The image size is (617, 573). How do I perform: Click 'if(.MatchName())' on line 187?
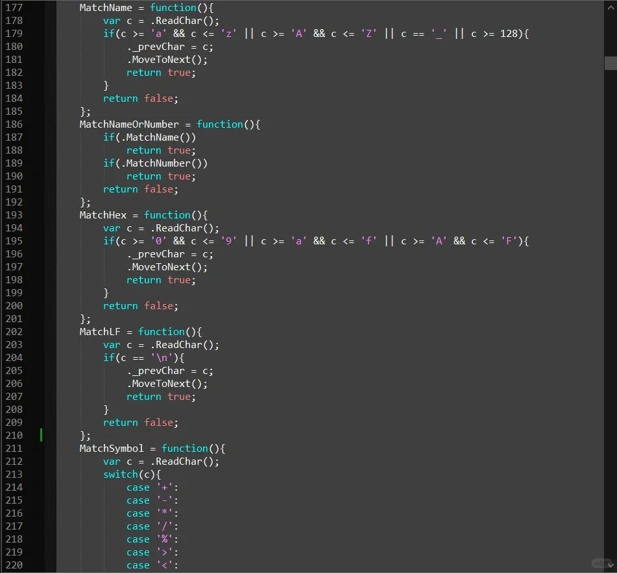149,137
